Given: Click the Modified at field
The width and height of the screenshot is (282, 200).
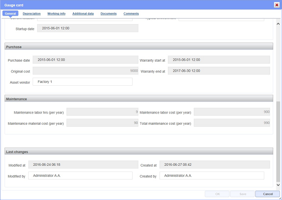Looking at the screenshot, I should pyautogui.click(x=83, y=165).
